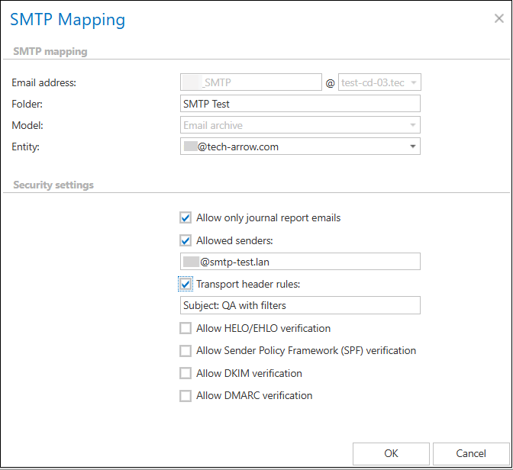Check Allow Sender Policy Framework (SPF) verification
Screen dimensions: 513x470
point(186,351)
